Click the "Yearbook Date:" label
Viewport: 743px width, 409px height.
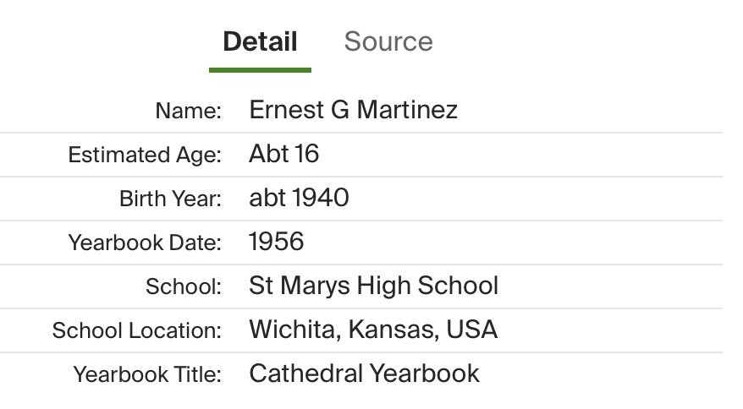(x=144, y=243)
